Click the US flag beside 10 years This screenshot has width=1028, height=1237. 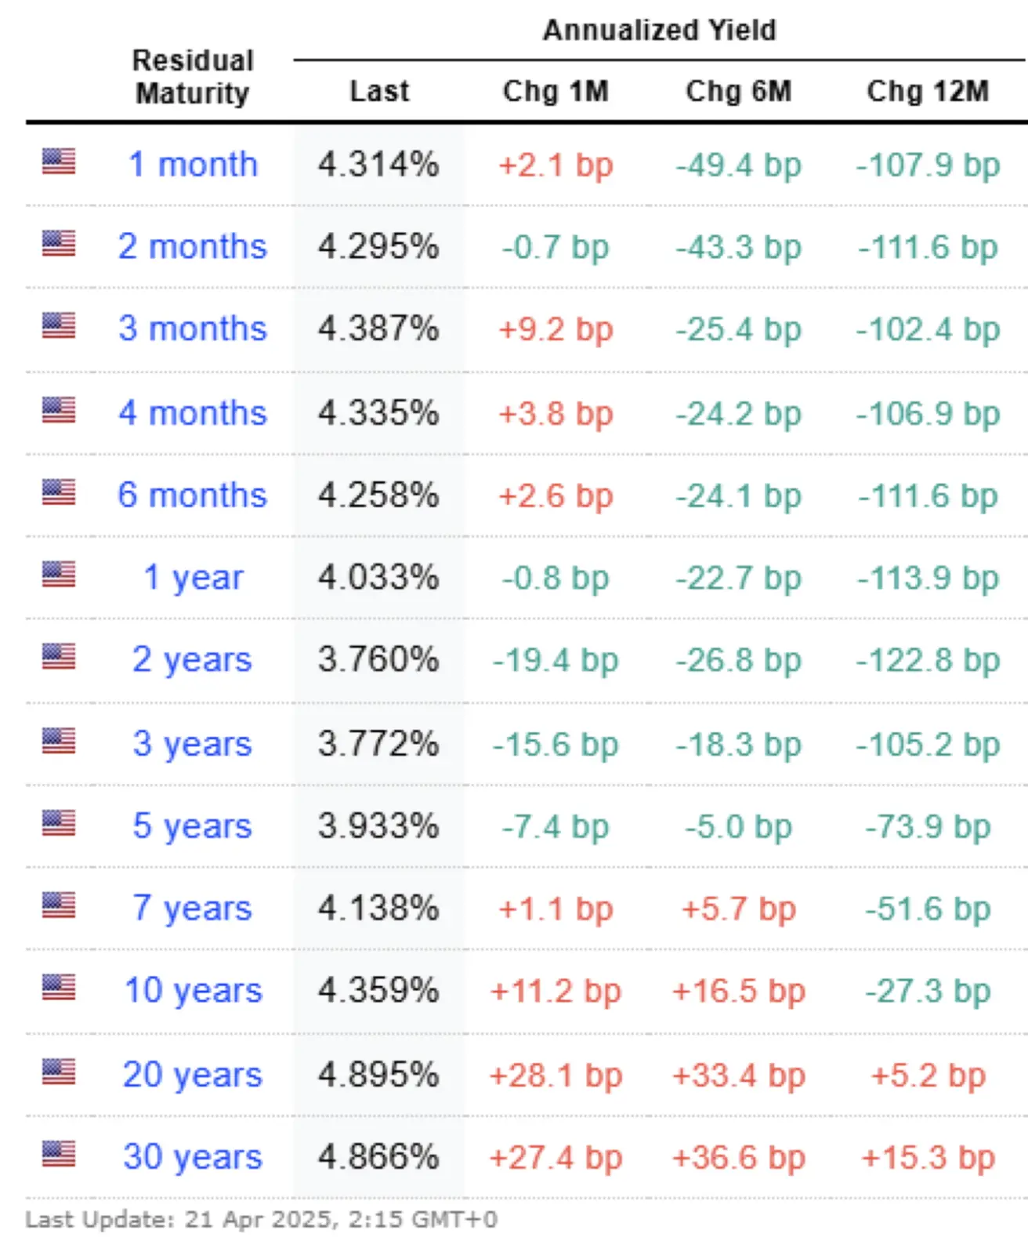click(59, 987)
